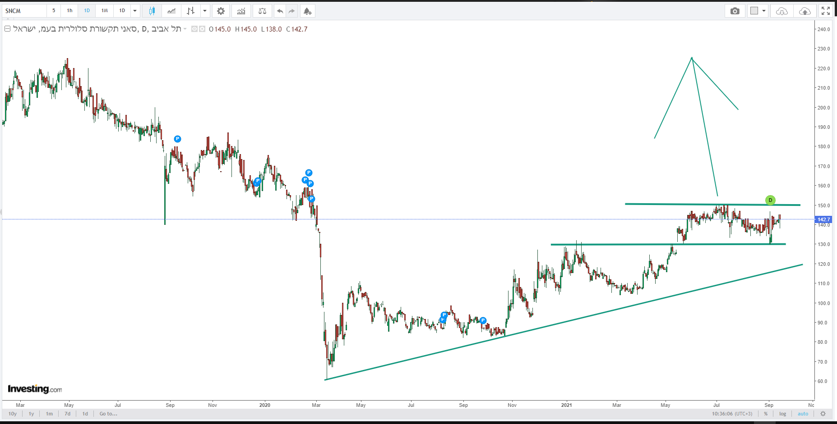This screenshot has width=837, height=424.
Task: Click the 142.7 current price label
Action: pyautogui.click(x=823, y=219)
